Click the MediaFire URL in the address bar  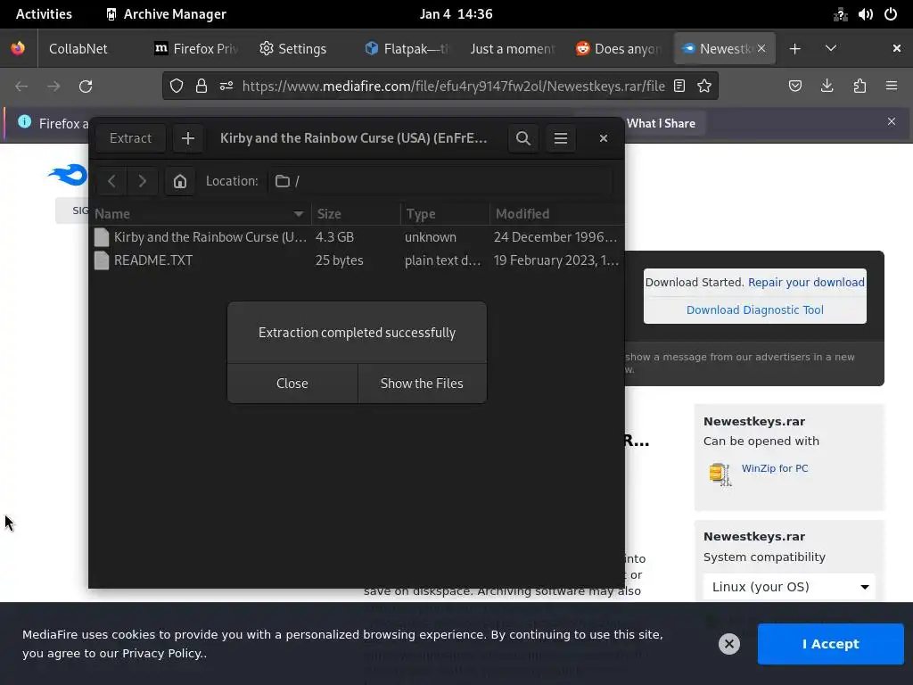pos(453,87)
